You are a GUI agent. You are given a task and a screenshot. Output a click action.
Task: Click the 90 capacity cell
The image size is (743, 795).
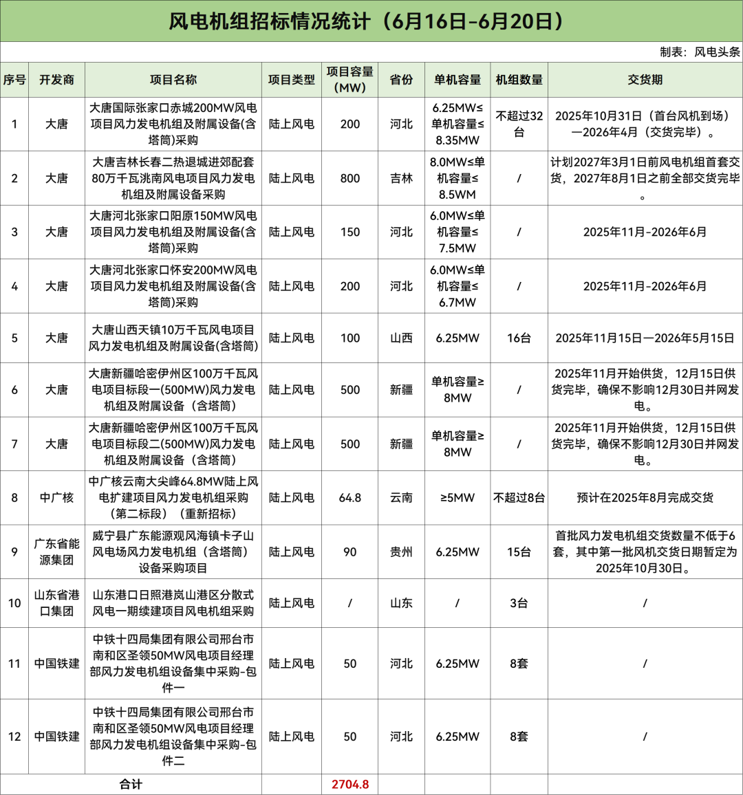point(350,552)
